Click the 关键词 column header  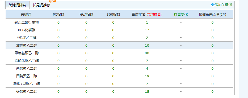[x=26, y=15]
